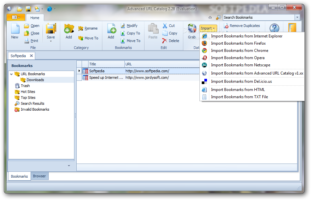Click the orange exit door icon
Viewport: 311px width, 200px height.
coord(292,28)
